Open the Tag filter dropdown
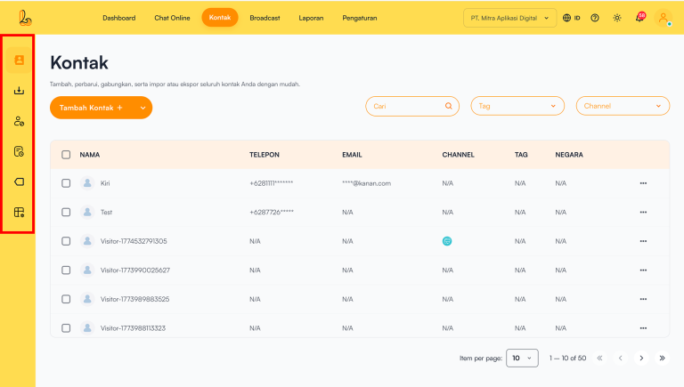This screenshot has height=387, width=684. (517, 106)
